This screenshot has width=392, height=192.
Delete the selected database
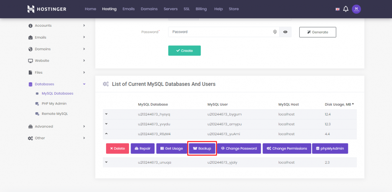118,148
